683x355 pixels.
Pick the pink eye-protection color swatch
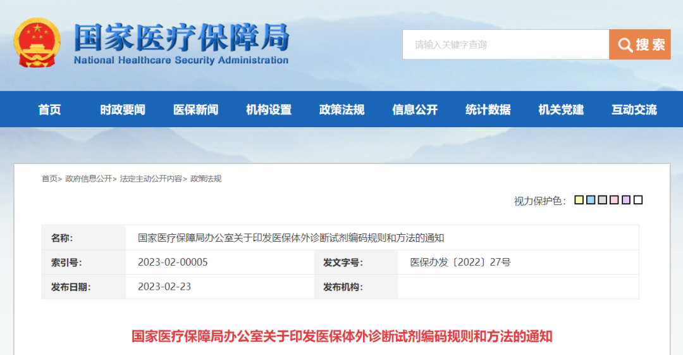point(614,201)
